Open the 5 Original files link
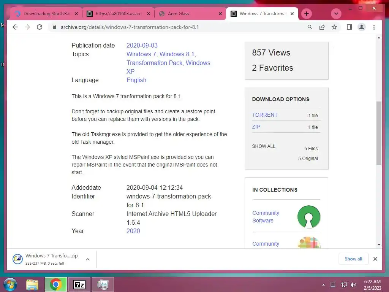 [x=308, y=159]
